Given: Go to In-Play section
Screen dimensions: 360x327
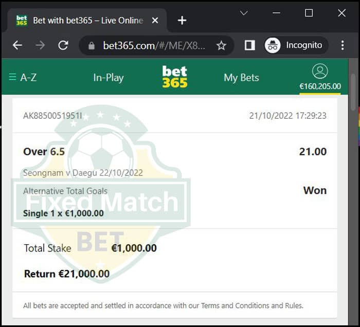Looking at the screenshot, I should 109,78.
